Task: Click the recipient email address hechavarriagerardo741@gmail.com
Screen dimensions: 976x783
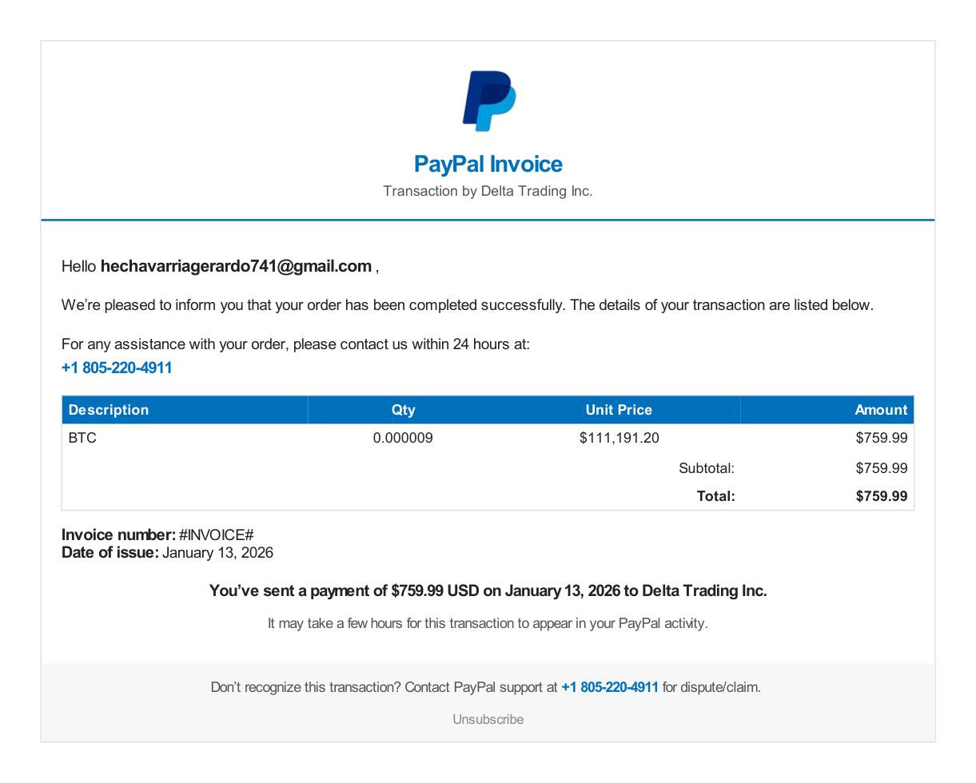Action: coord(236,266)
